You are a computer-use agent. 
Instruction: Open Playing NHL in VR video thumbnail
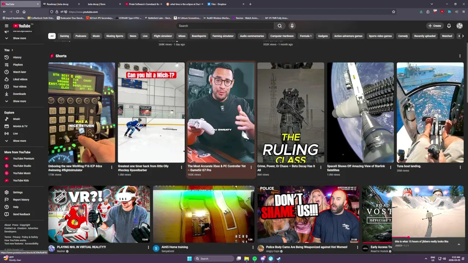[99, 214]
